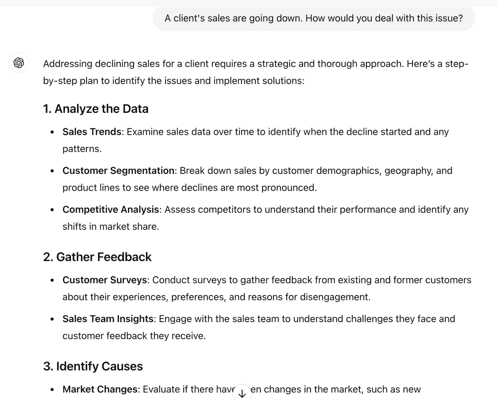Click the bold 'Customer Surveys' label

tap(105, 280)
